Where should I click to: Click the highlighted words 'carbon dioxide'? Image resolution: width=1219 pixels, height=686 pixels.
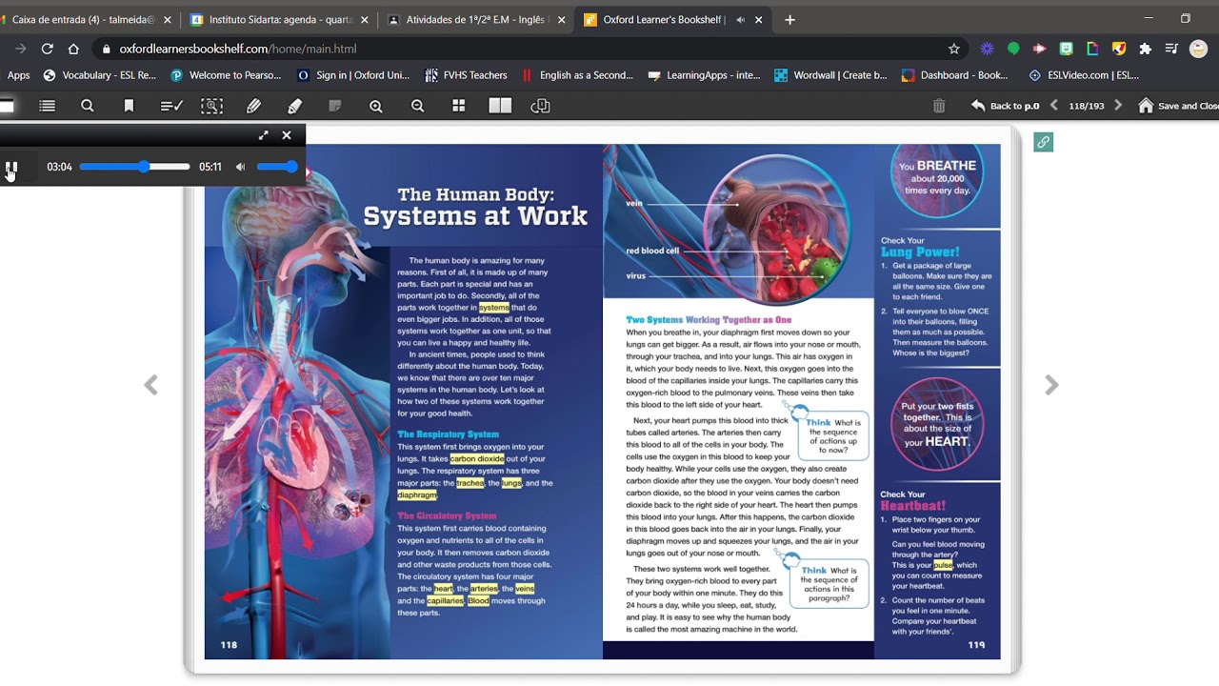click(476, 459)
